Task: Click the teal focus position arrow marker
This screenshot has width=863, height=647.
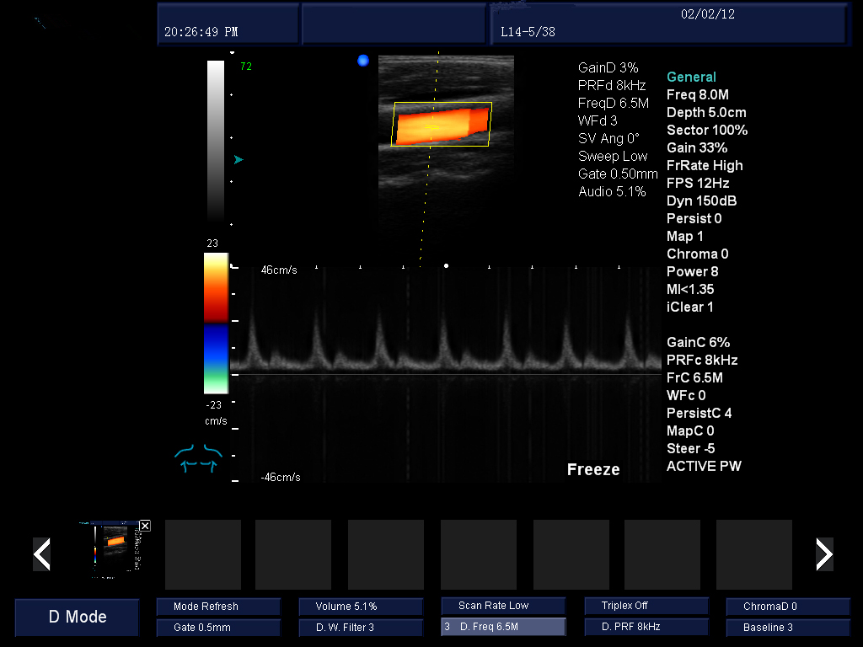Action: [x=239, y=159]
